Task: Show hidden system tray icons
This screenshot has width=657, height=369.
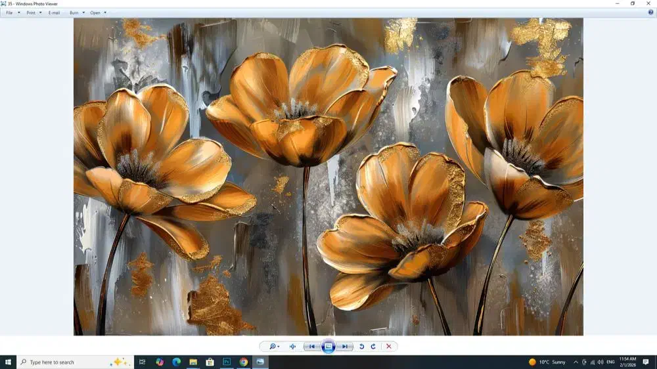Action: (x=576, y=362)
